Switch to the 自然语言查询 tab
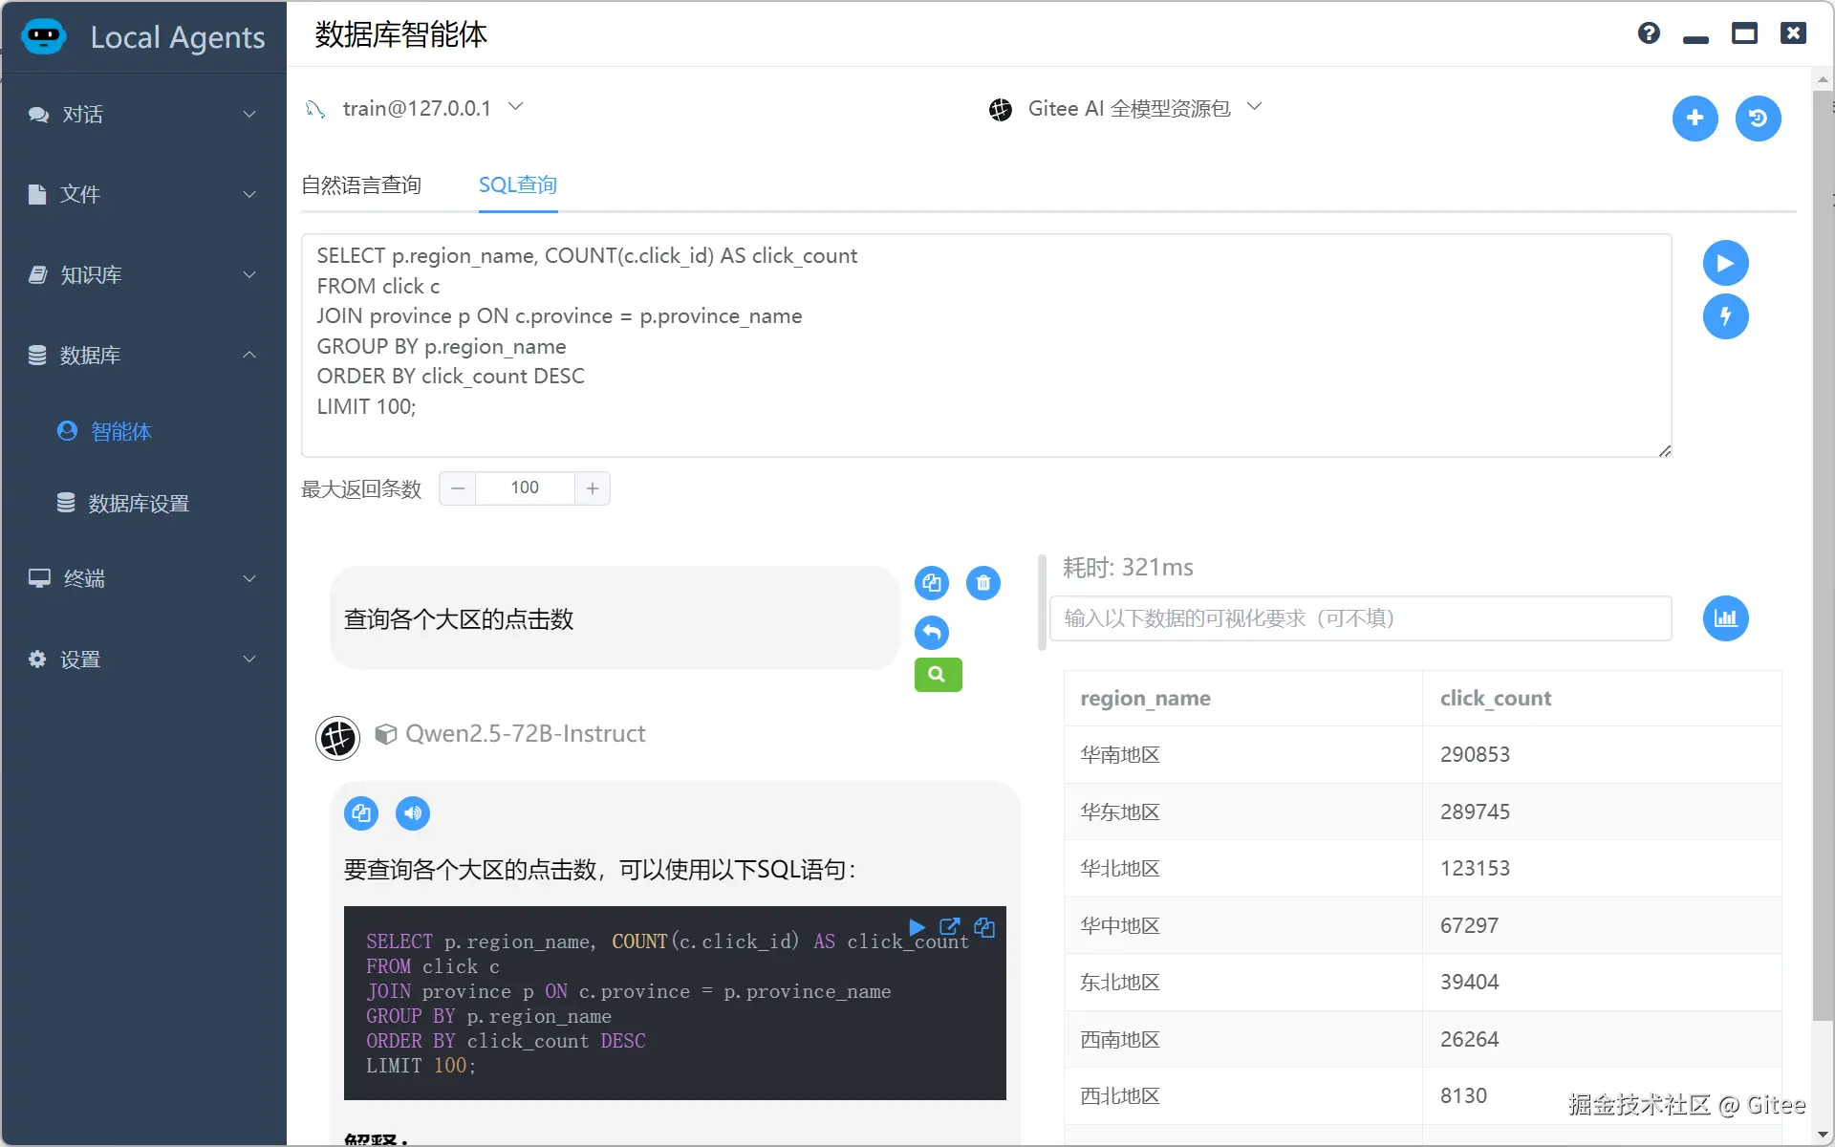Viewport: 1835px width, 1147px height. pos(361,185)
